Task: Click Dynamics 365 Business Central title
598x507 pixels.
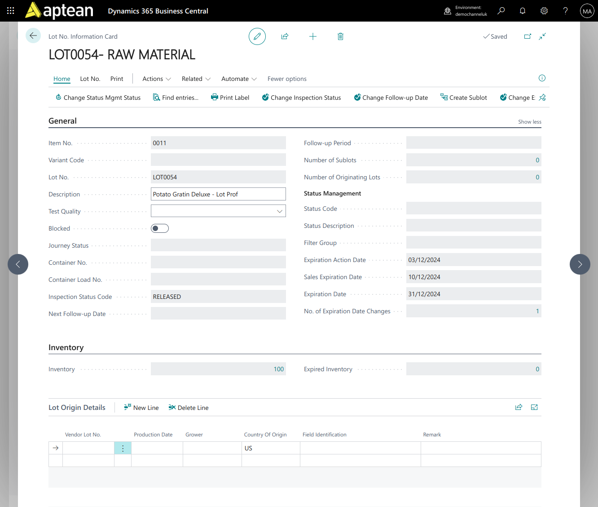Action: pyautogui.click(x=158, y=11)
